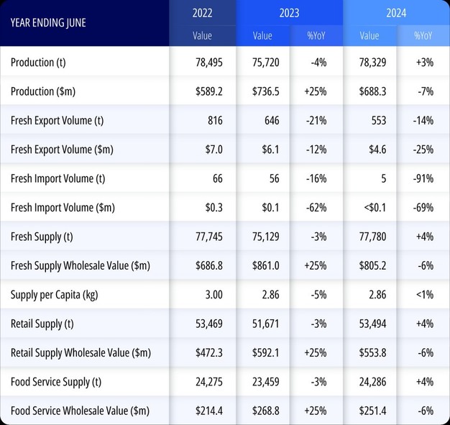The height and width of the screenshot is (425, 450).
Task: Select the Production (t) row label
Action: [38, 63]
